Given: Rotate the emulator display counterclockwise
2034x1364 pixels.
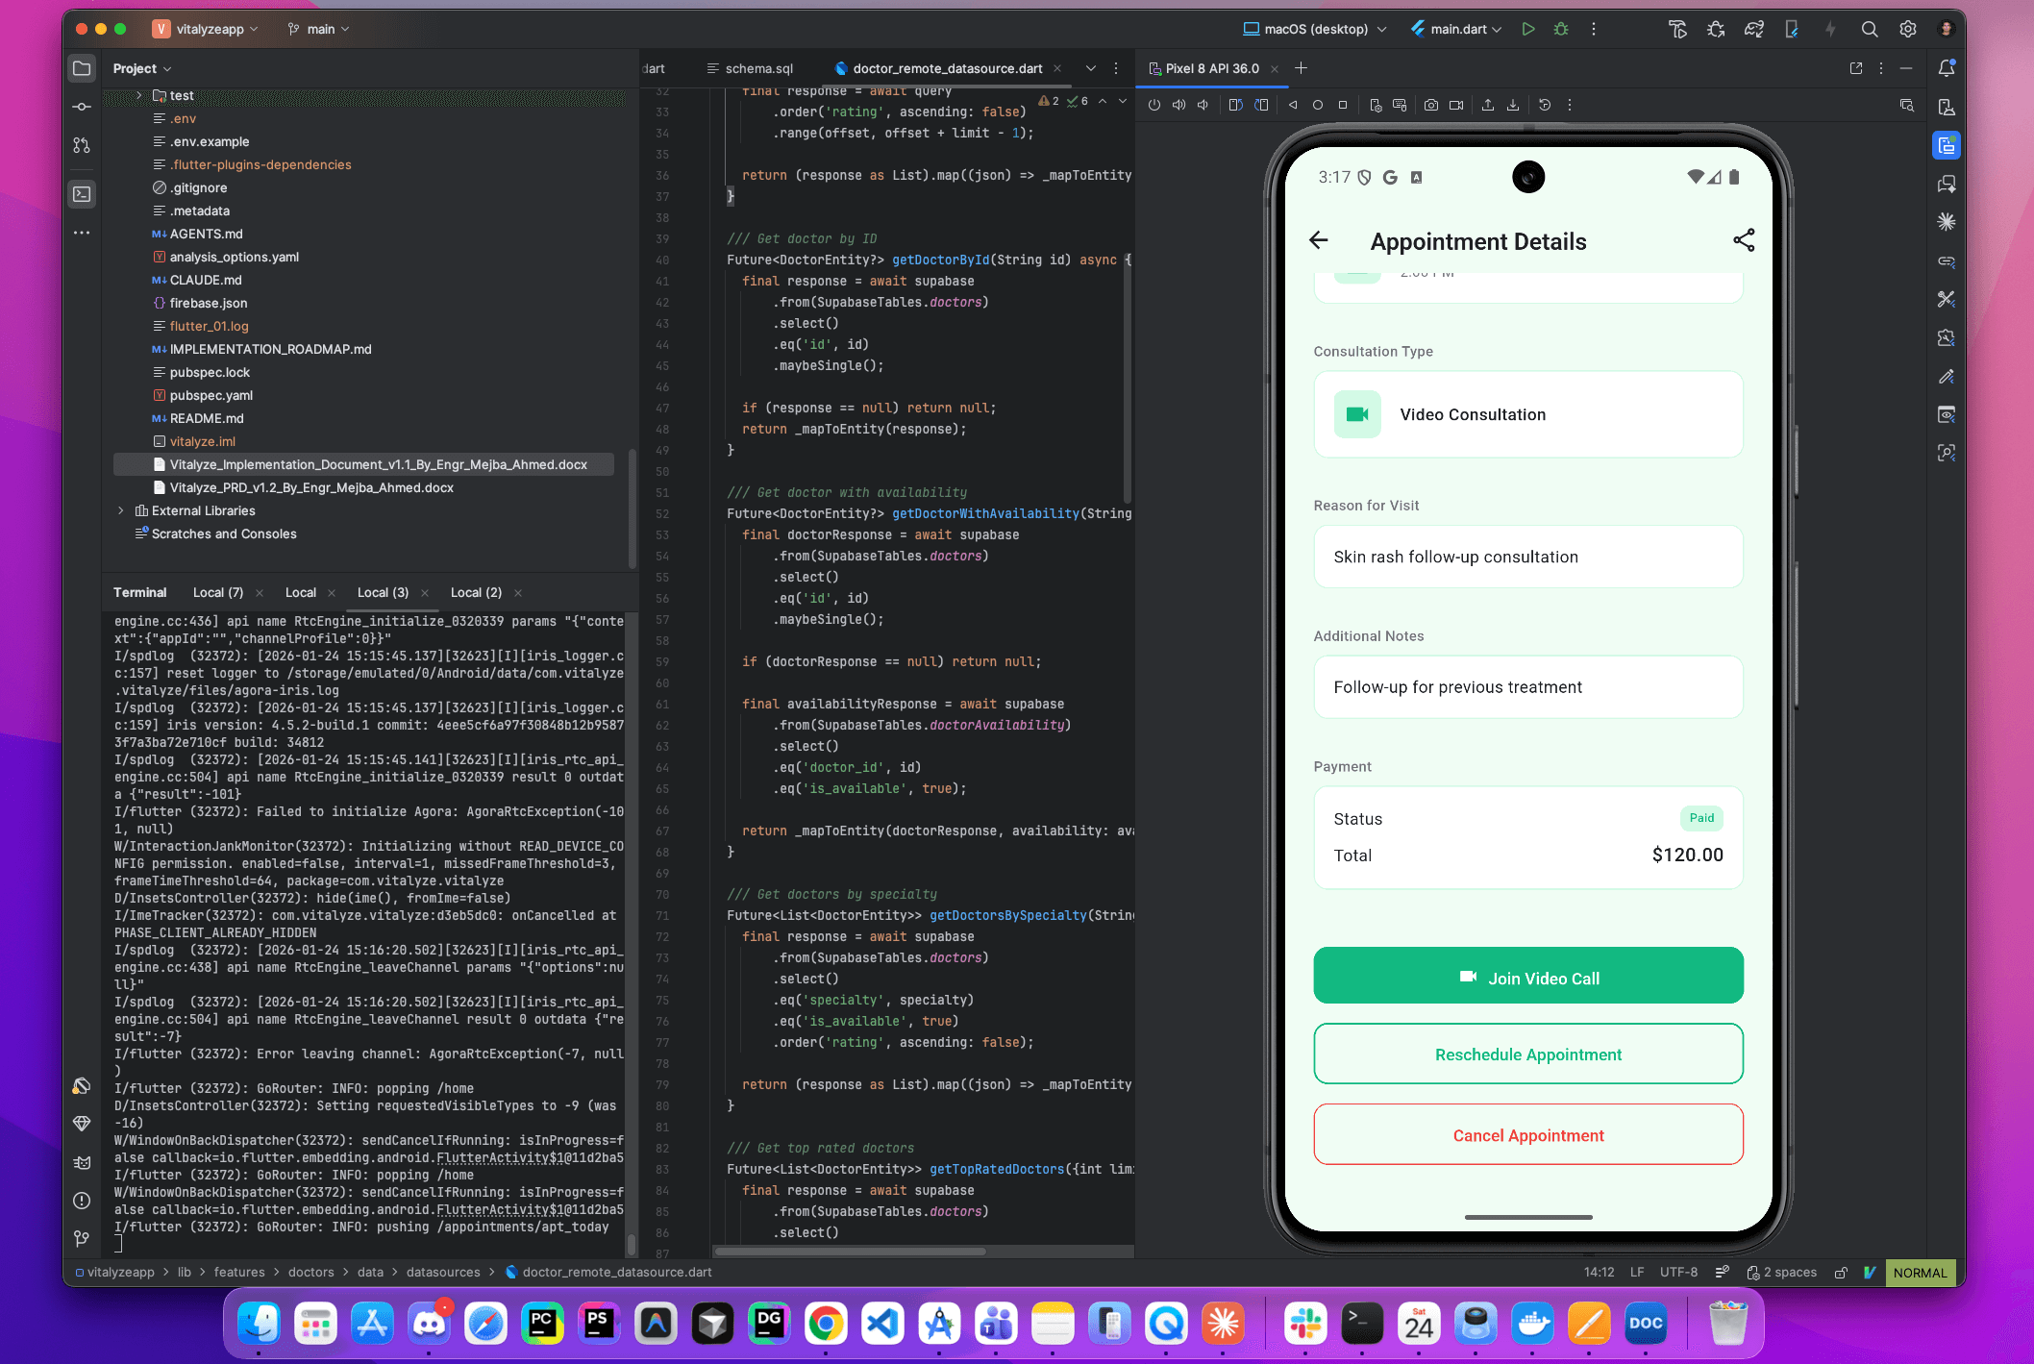Looking at the screenshot, I should coord(1237,105).
